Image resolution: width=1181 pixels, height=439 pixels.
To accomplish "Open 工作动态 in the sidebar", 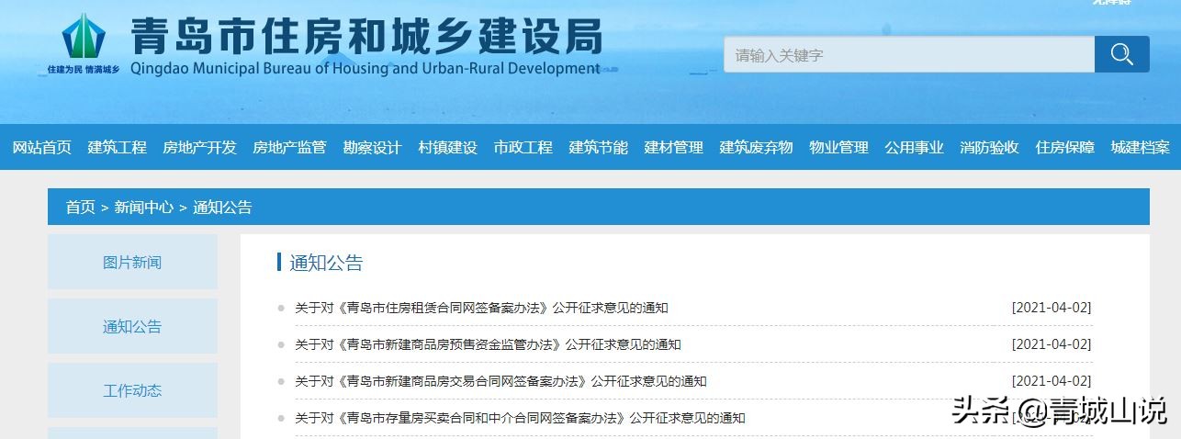I will coord(132,390).
